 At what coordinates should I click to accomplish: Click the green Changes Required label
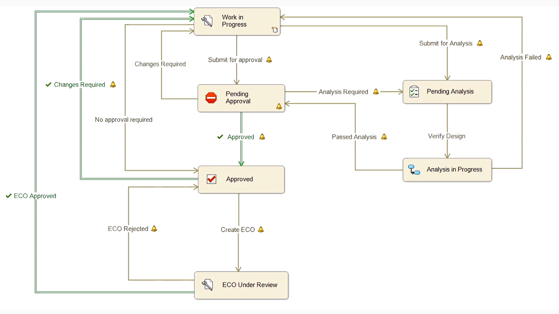[x=80, y=85]
